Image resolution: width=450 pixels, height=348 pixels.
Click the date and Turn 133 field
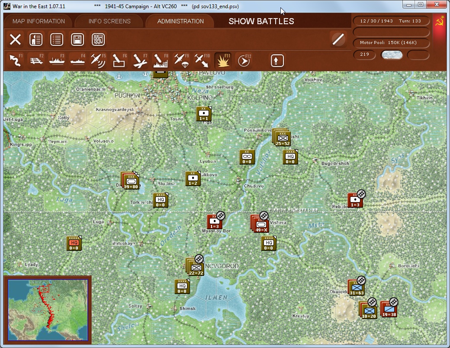(391, 21)
